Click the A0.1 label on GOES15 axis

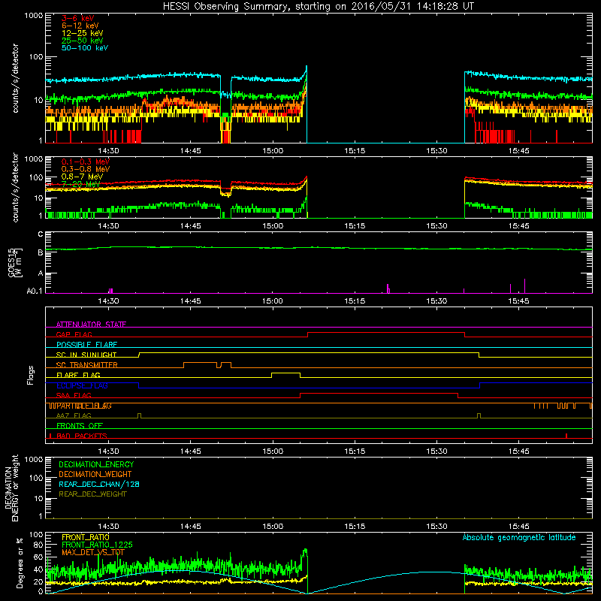35,291
